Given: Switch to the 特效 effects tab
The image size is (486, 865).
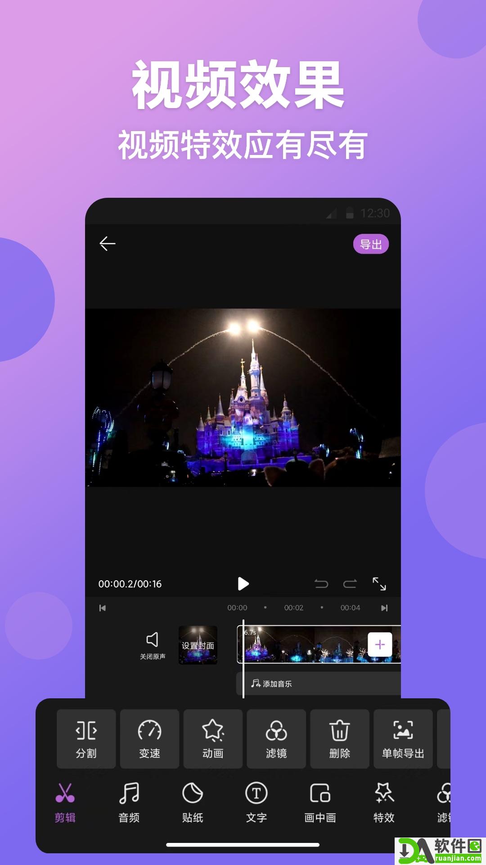Looking at the screenshot, I should (x=384, y=803).
